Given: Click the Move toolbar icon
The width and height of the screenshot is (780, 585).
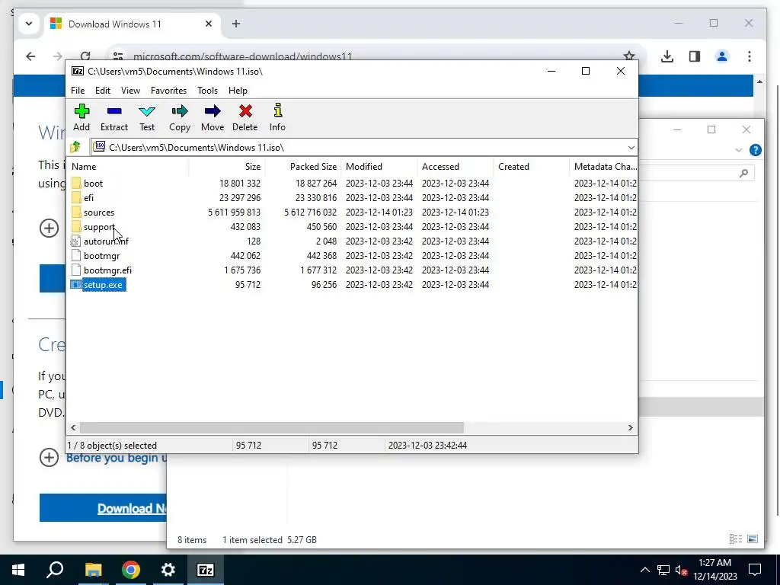Looking at the screenshot, I should pyautogui.click(x=213, y=111).
